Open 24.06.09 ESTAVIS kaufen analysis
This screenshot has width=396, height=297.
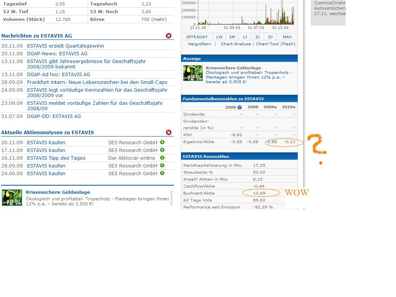pyautogui.click(x=46, y=174)
